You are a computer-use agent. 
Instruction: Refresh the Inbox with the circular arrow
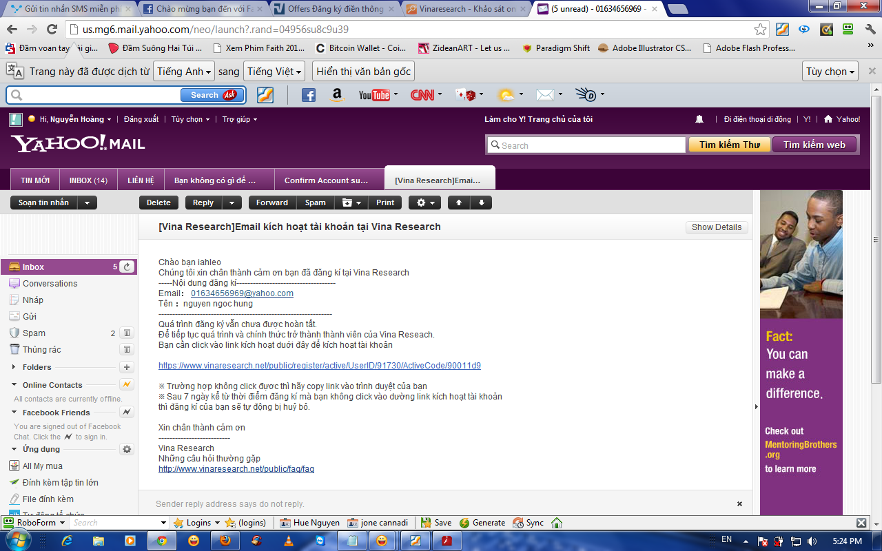click(x=127, y=267)
